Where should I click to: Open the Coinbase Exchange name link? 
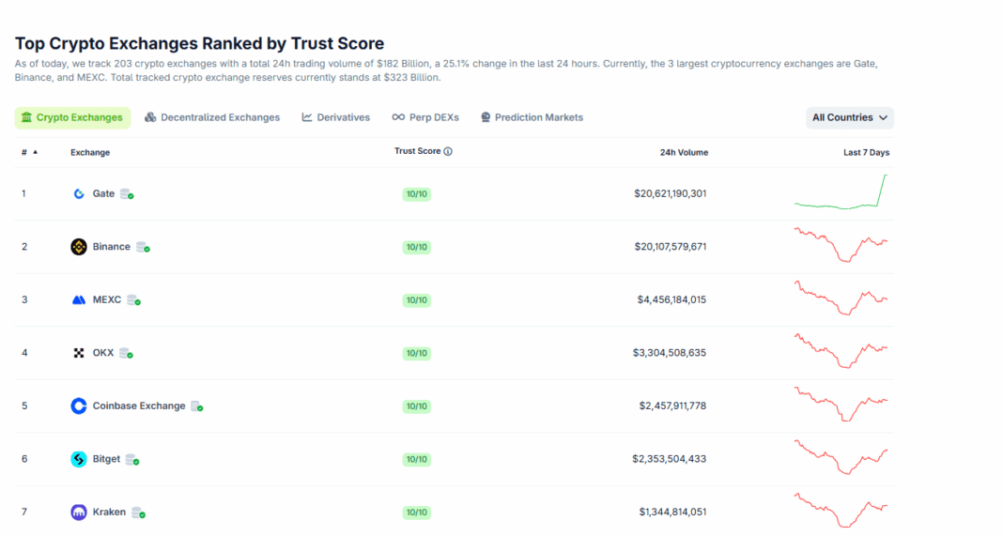pyautogui.click(x=139, y=406)
